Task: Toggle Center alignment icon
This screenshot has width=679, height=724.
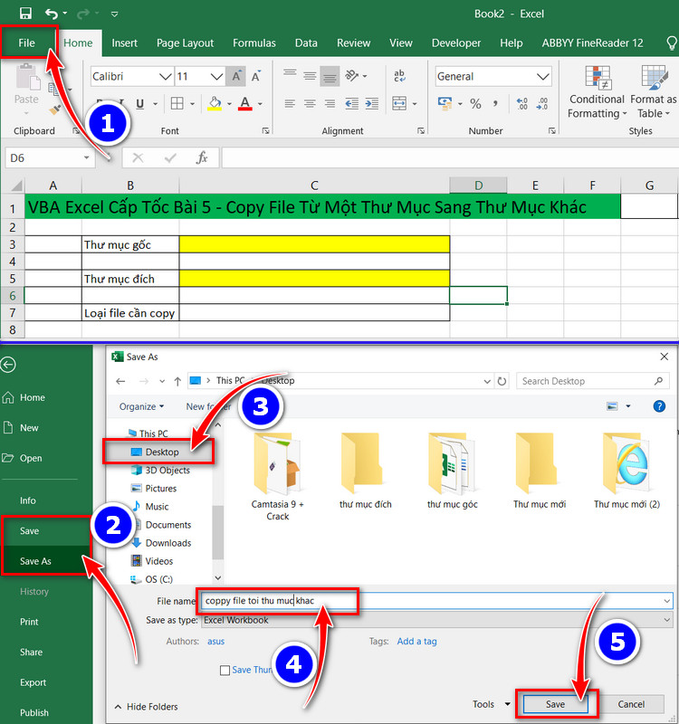Action: point(310,103)
